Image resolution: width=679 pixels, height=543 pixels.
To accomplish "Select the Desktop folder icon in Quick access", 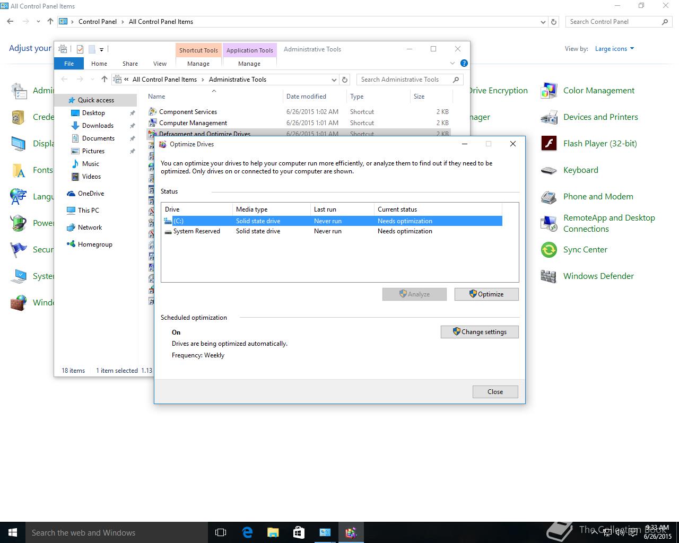I will click(75, 113).
